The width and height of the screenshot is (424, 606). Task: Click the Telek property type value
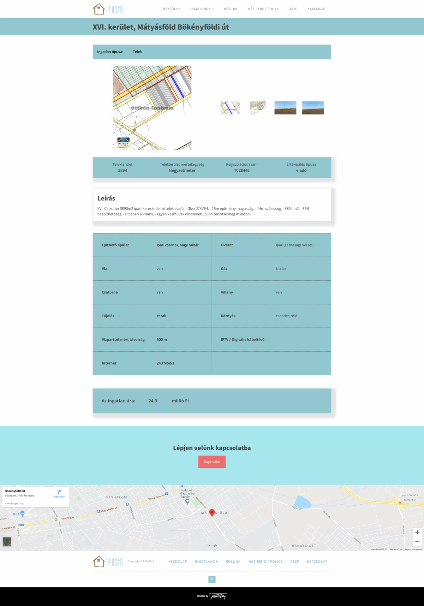click(137, 52)
